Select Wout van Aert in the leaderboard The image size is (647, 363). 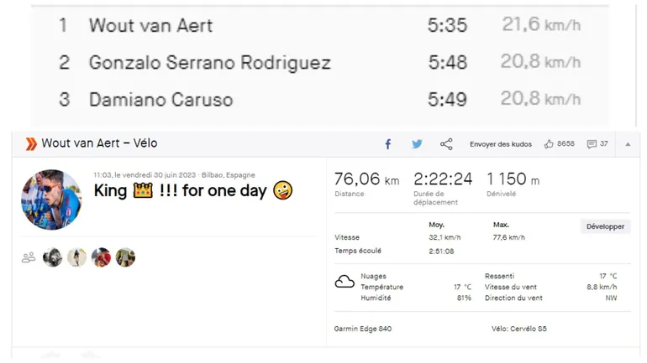click(150, 25)
